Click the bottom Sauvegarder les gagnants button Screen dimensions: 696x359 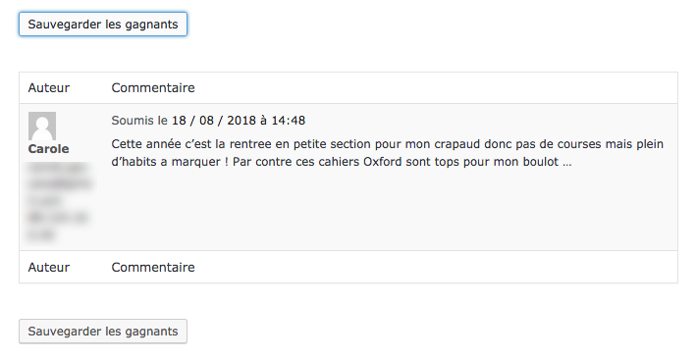point(103,331)
